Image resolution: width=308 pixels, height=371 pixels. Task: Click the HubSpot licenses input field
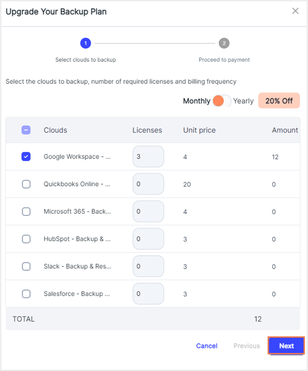tap(148, 239)
